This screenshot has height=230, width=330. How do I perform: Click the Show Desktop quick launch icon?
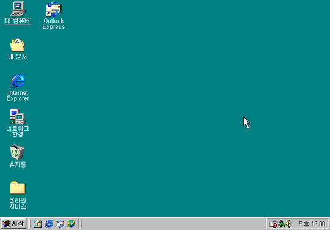pos(38,224)
